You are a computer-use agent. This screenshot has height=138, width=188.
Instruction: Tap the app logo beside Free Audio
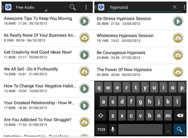point(8,7)
